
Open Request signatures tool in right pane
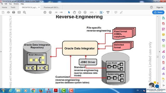pyautogui.click(x=163, y=74)
